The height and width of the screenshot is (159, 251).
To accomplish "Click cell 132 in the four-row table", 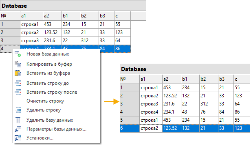I will [x=71, y=32].
